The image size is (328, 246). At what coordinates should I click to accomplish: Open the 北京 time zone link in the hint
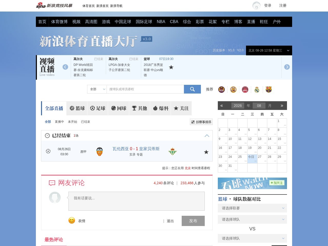pos(188,168)
